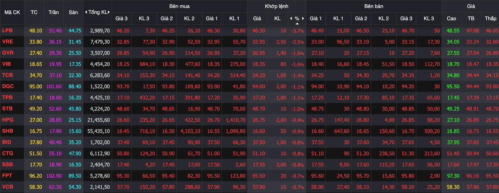Sort by the TC reference price header

point(34,12)
